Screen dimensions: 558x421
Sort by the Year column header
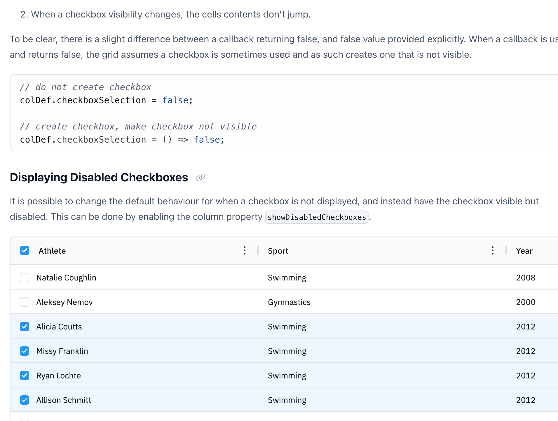[524, 251]
